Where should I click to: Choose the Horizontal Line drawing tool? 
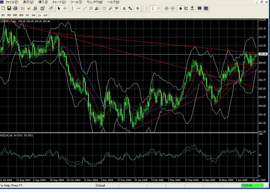79,8
